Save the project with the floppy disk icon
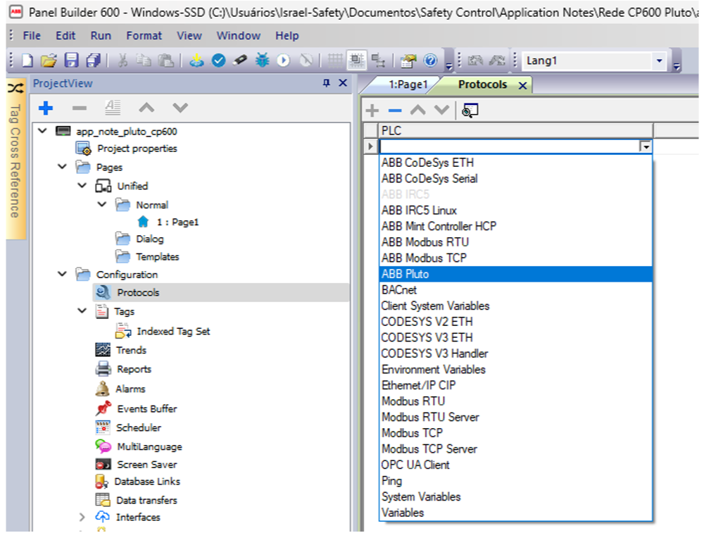The image size is (704, 533). (x=71, y=60)
